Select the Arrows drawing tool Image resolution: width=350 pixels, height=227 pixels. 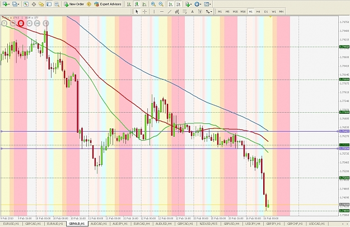(x=208, y=12)
